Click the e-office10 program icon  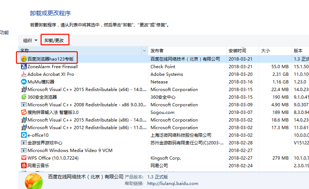point(24,135)
